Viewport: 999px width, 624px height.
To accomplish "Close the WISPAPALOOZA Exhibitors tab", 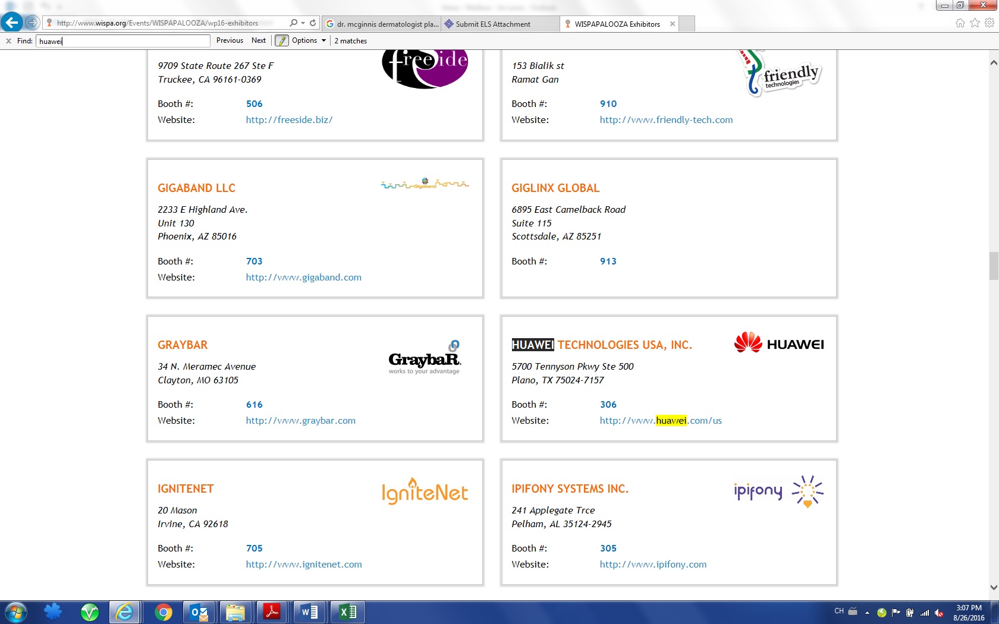I will tap(673, 24).
